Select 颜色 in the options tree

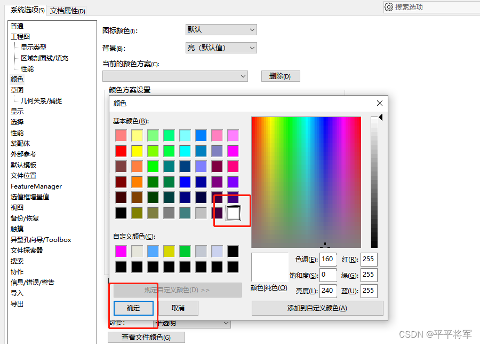pos(16,79)
